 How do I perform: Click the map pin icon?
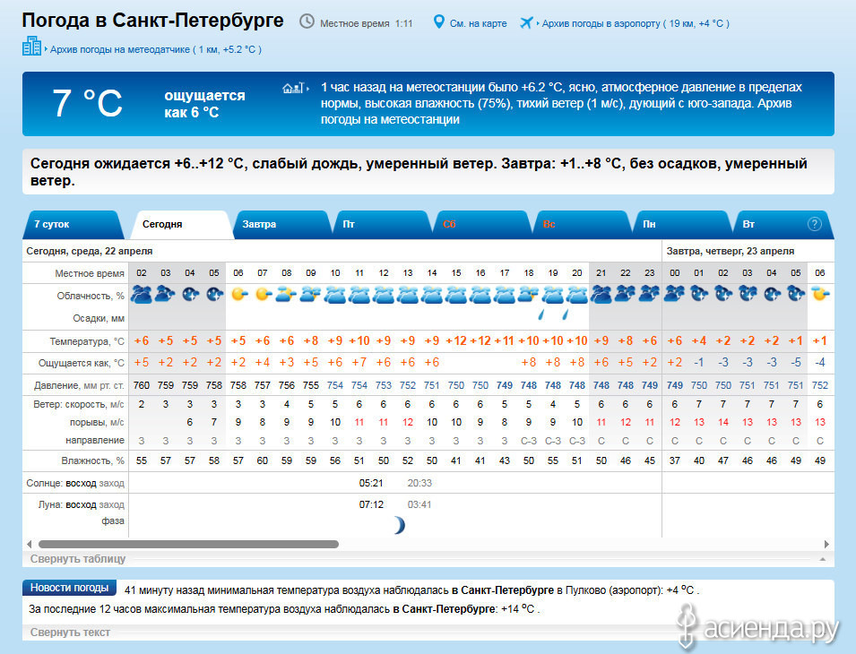coord(438,22)
